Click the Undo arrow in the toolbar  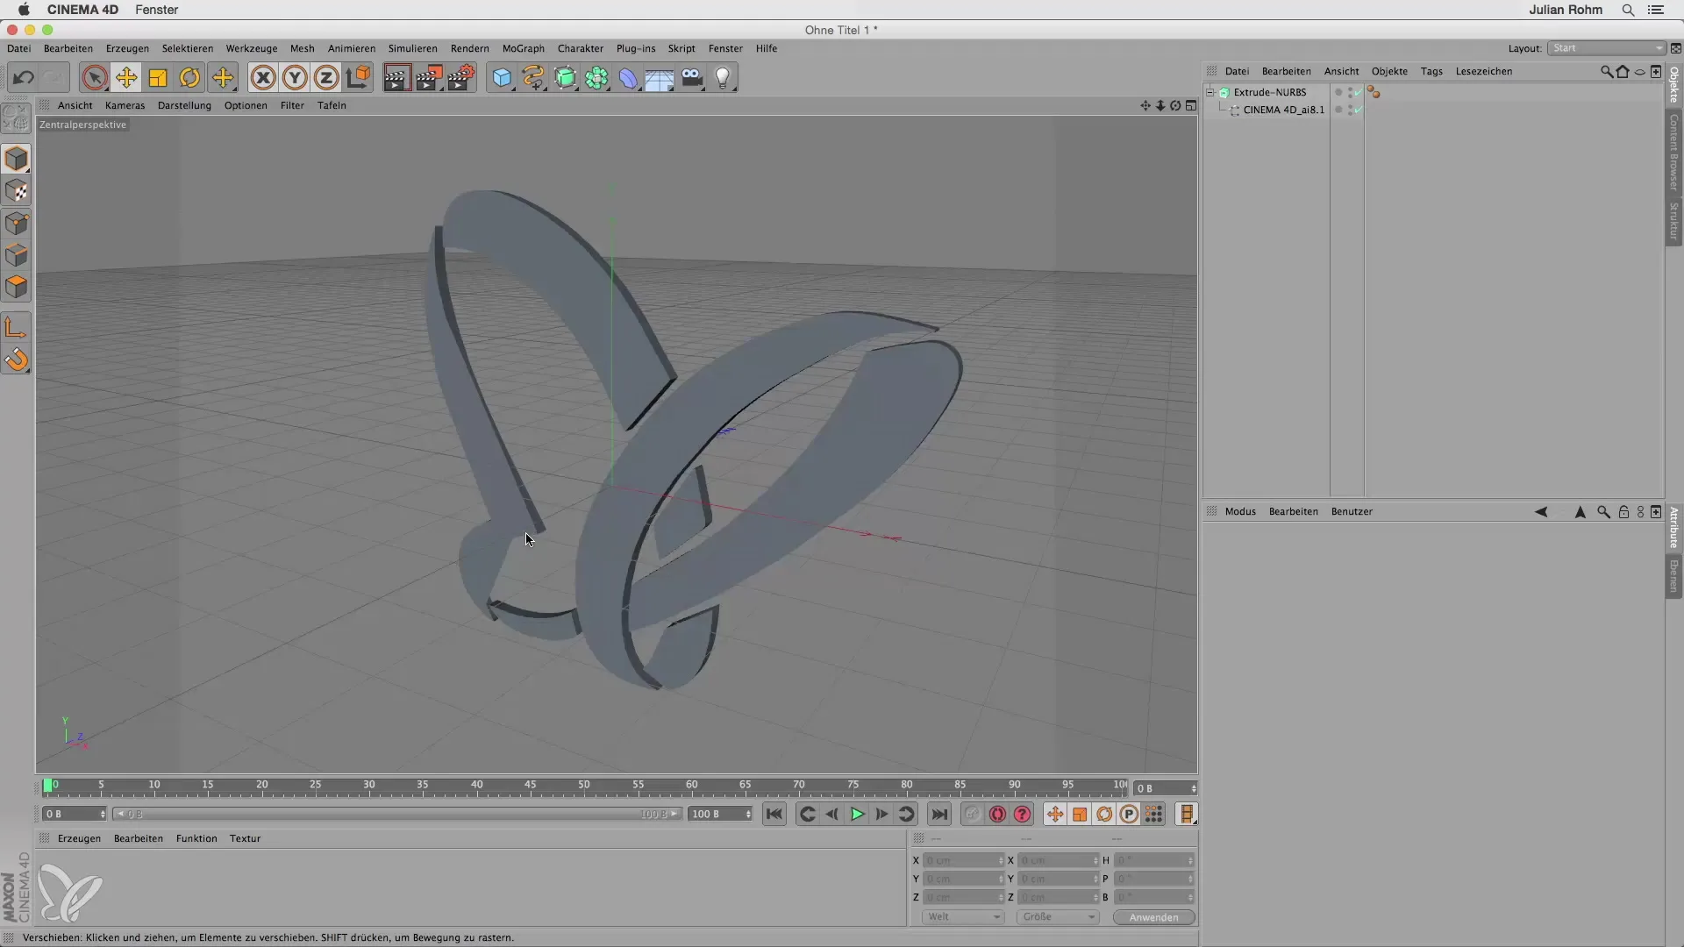click(x=24, y=77)
